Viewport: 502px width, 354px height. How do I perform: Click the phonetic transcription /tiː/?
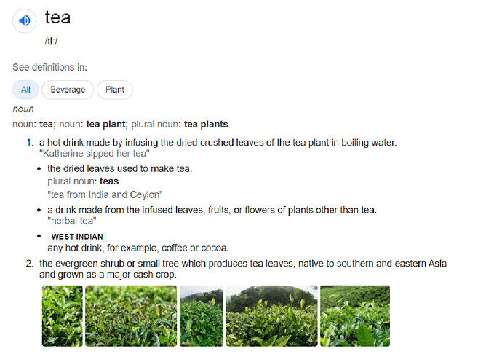[51, 41]
